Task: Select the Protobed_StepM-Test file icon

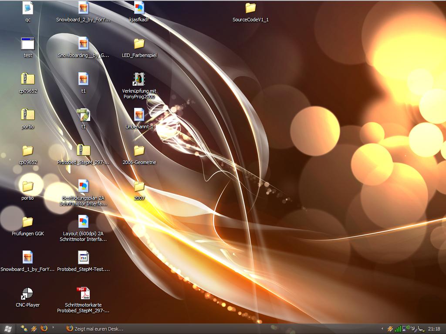Action: coord(83,257)
